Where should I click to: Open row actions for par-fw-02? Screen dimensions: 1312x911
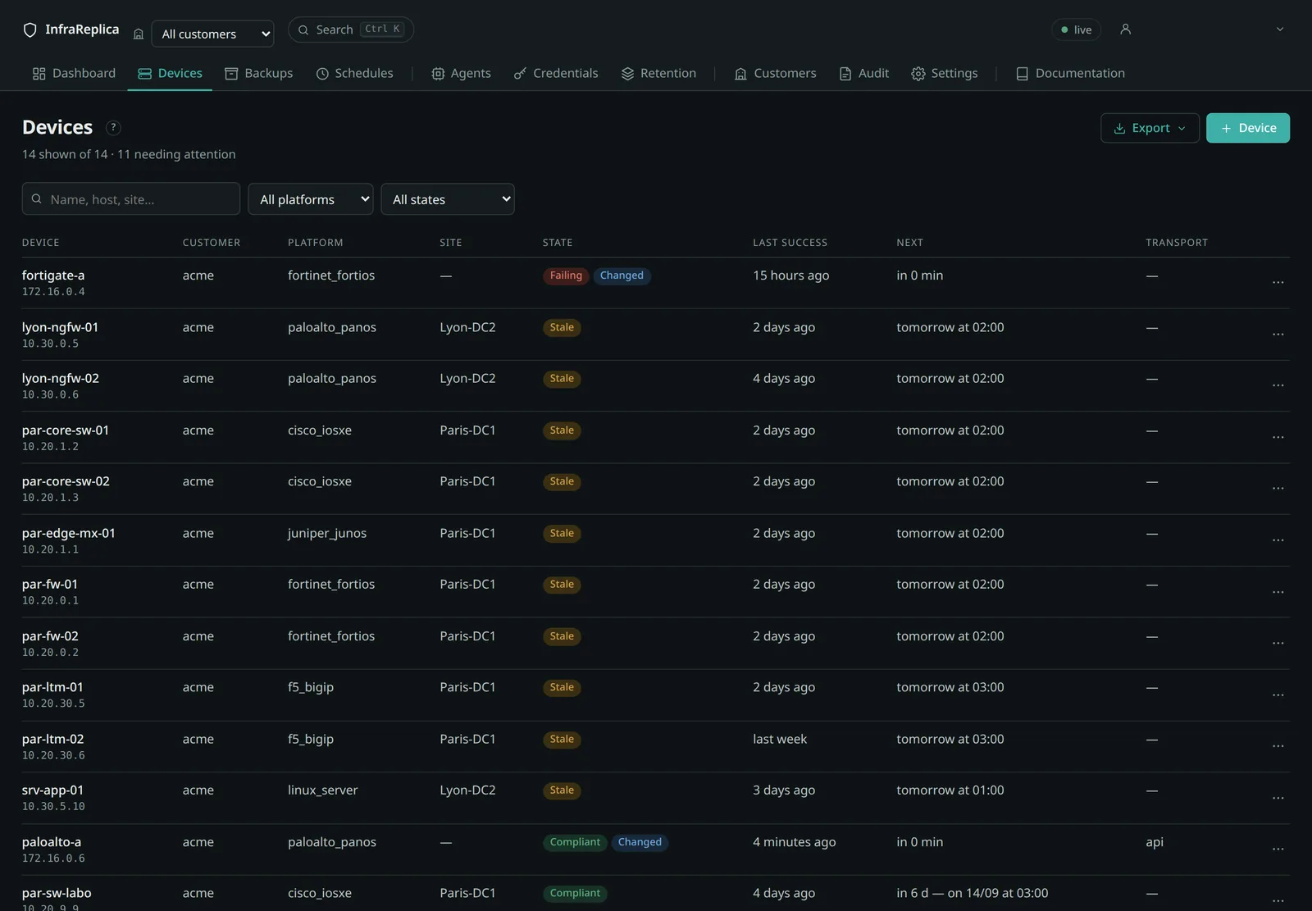click(1278, 644)
